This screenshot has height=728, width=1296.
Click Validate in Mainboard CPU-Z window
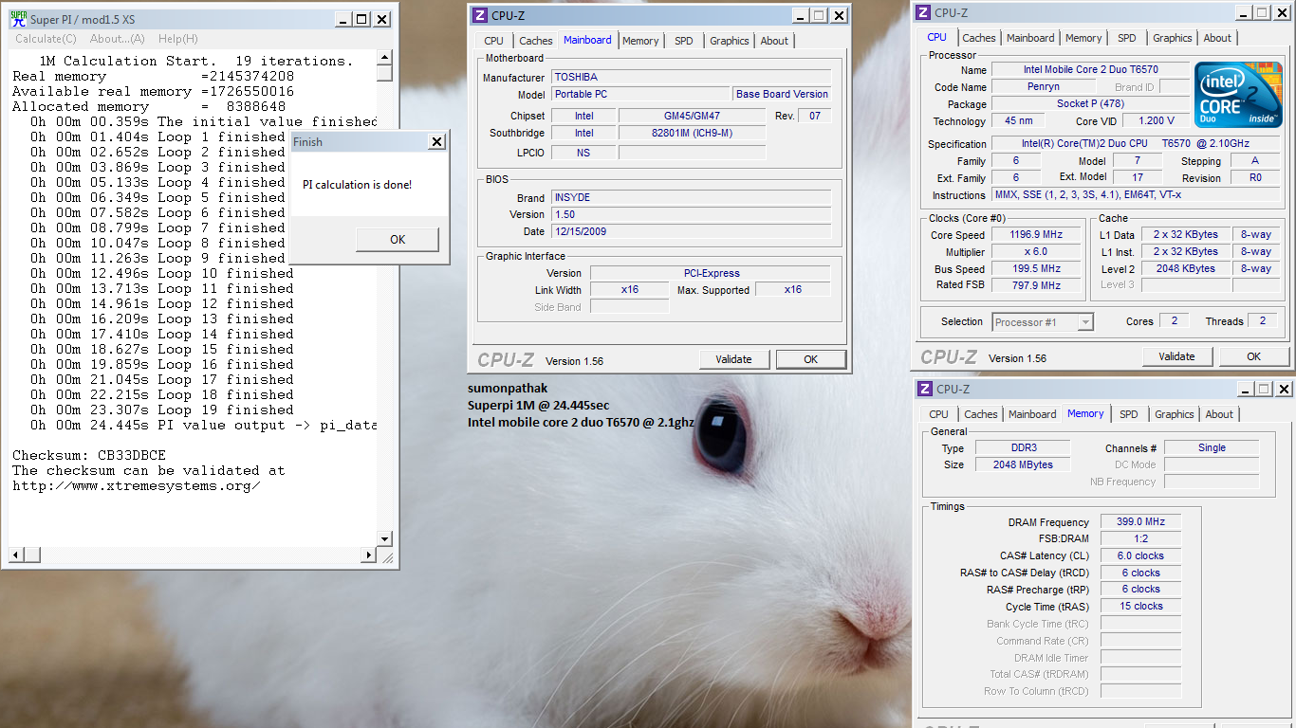(733, 359)
